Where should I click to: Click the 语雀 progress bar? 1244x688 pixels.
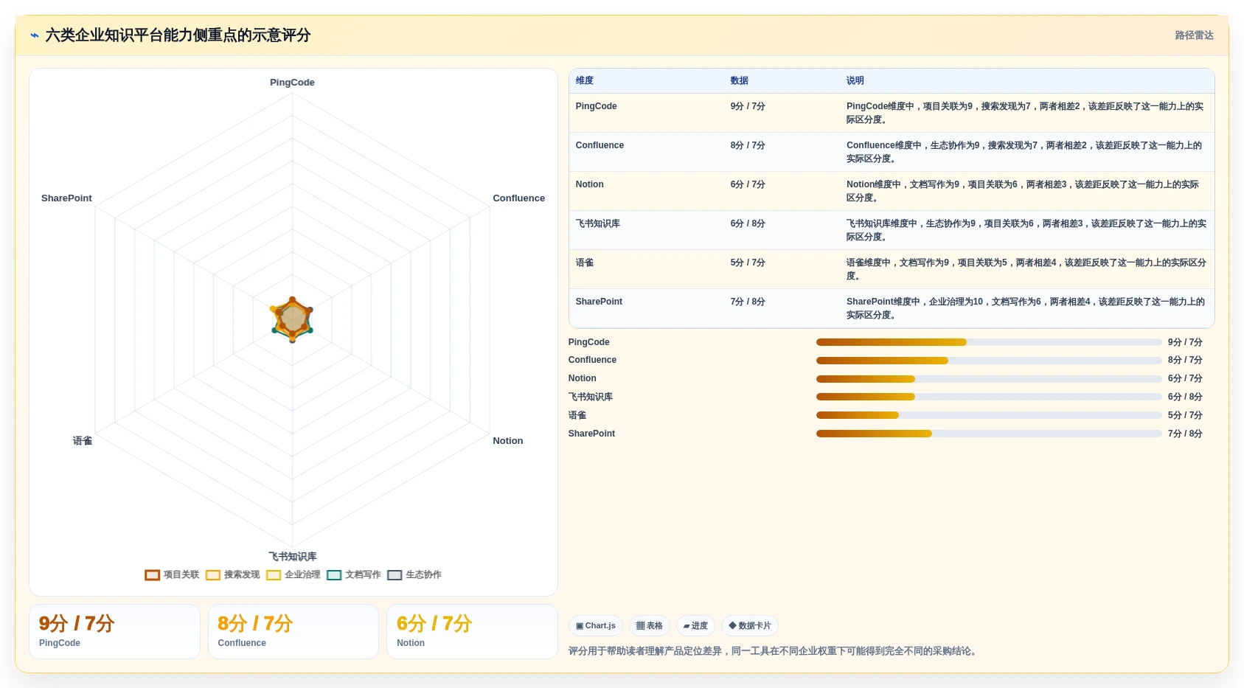click(989, 415)
